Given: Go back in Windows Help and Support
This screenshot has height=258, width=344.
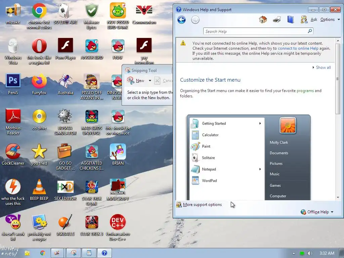Looking at the screenshot, I should tap(181, 20).
